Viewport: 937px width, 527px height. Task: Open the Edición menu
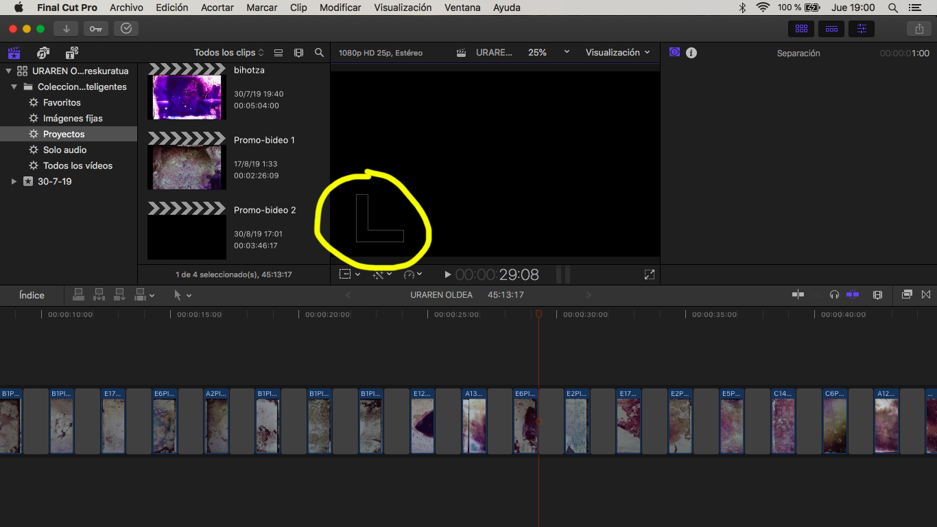172,8
